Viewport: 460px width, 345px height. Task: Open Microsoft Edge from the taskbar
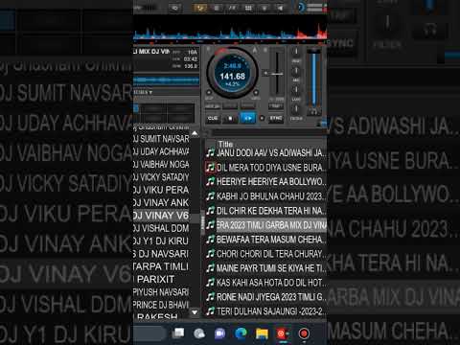pyautogui.click(x=241, y=333)
